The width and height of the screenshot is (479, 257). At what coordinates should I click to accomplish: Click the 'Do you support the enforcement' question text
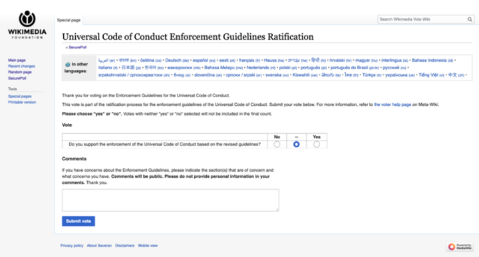(x=165, y=144)
